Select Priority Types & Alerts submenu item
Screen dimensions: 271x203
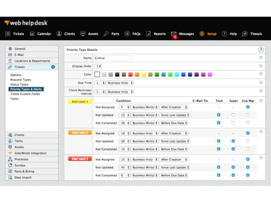26,89
